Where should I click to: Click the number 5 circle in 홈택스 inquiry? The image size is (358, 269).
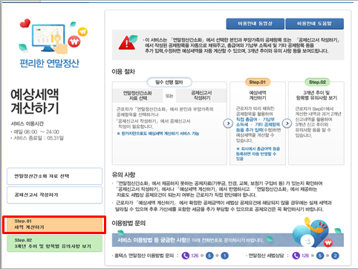(x=209, y=256)
